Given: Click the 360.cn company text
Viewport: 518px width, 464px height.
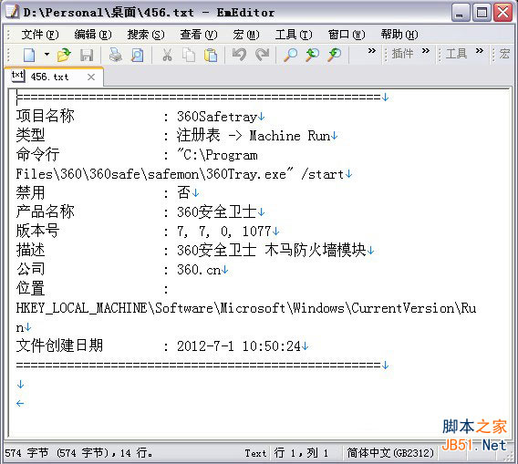Looking at the screenshot, I should 199,270.
